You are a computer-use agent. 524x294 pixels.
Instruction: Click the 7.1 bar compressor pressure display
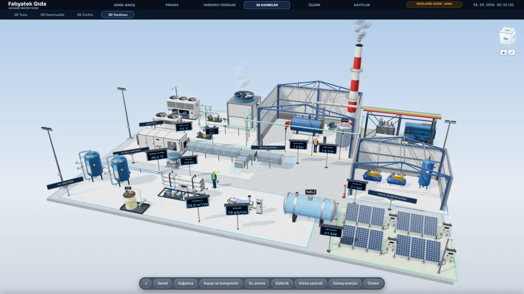point(357,185)
